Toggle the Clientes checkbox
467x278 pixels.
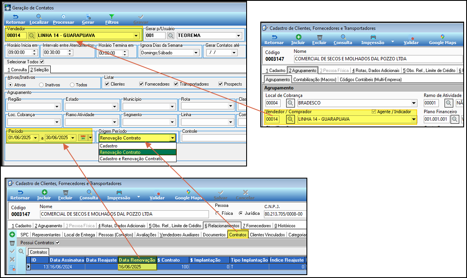pos(107,84)
